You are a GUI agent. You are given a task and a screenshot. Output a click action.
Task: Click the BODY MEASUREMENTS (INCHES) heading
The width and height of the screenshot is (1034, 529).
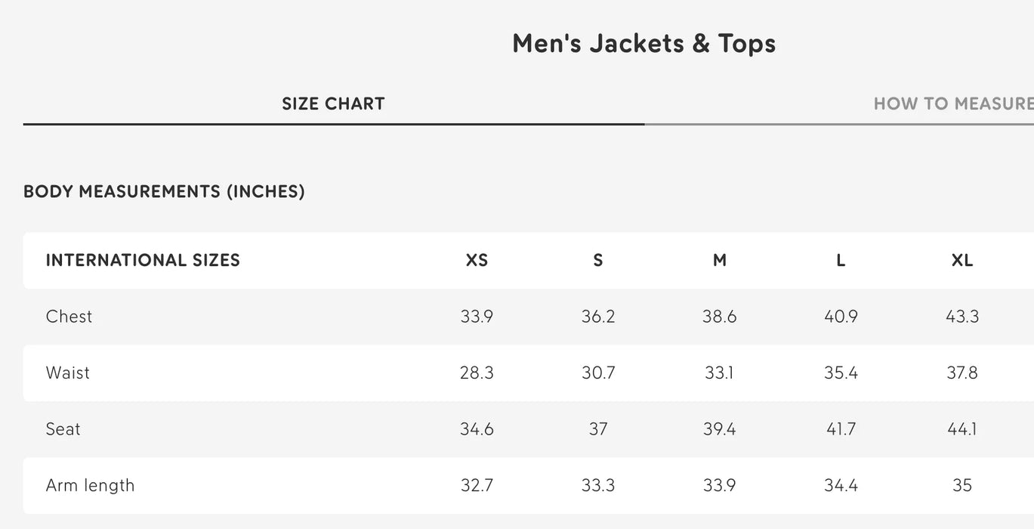(164, 191)
